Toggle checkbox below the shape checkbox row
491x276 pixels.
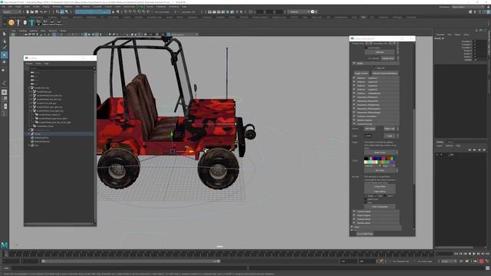[x=365, y=199]
